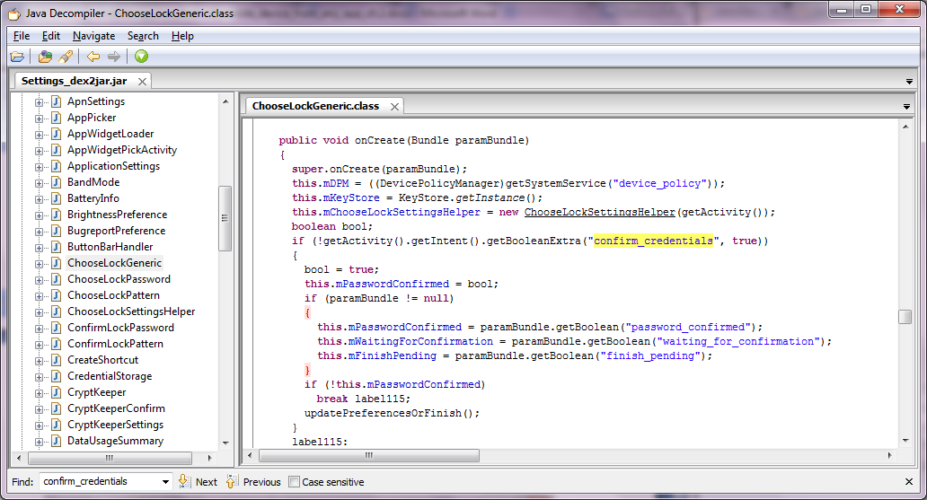Open the window tab list dropdown at top right

click(909, 82)
